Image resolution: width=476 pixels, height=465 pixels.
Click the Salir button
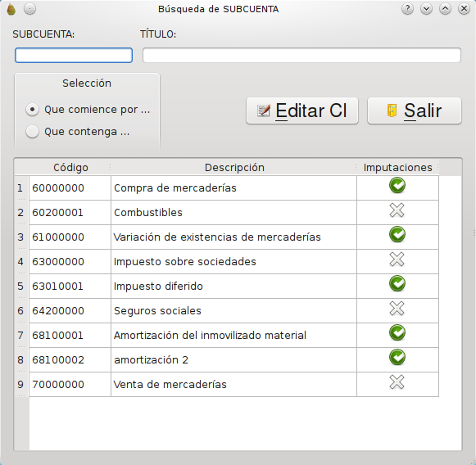coord(415,111)
